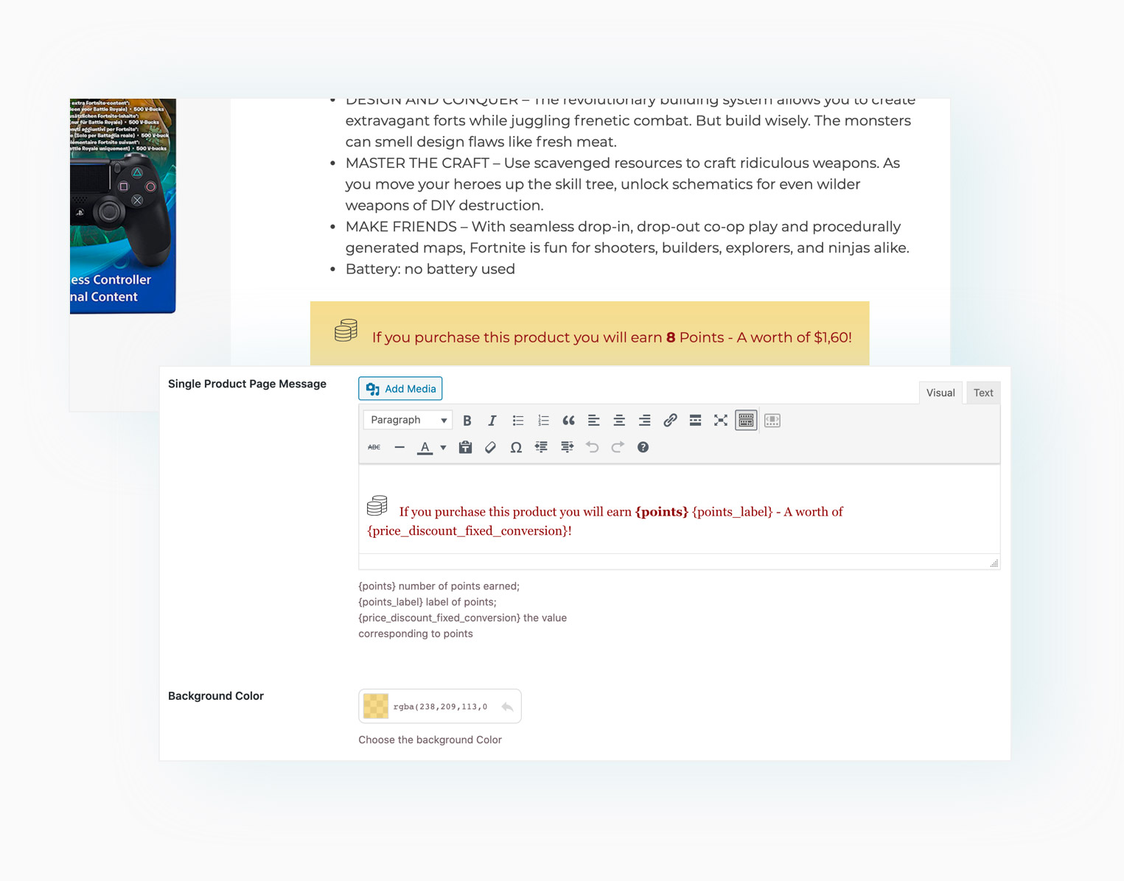The height and width of the screenshot is (881, 1124).
Task: Click 'Choose the background Color' description
Action: (430, 740)
